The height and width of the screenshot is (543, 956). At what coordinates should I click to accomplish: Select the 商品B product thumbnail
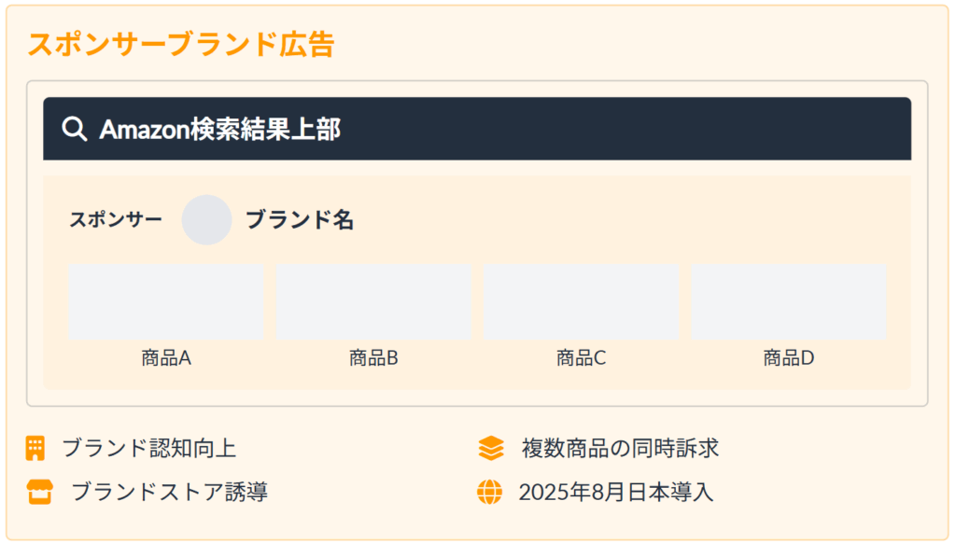[x=373, y=301]
